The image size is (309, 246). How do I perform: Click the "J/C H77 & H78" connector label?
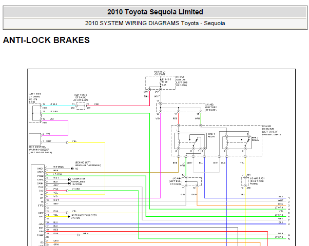(x=81, y=100)
